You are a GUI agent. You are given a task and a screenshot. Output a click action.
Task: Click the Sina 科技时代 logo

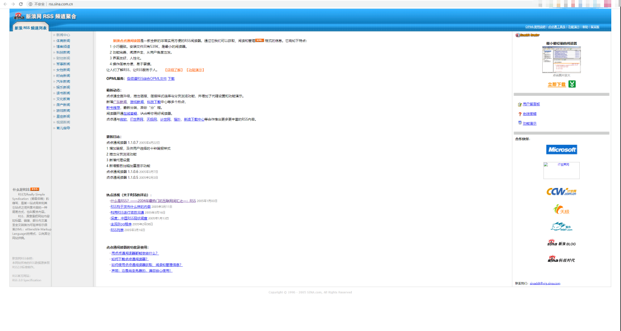(x=561, y=259)
